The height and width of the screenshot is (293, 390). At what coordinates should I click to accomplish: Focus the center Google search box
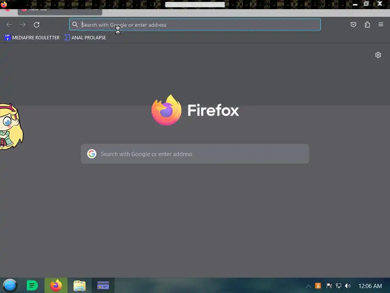click(195, 154)
